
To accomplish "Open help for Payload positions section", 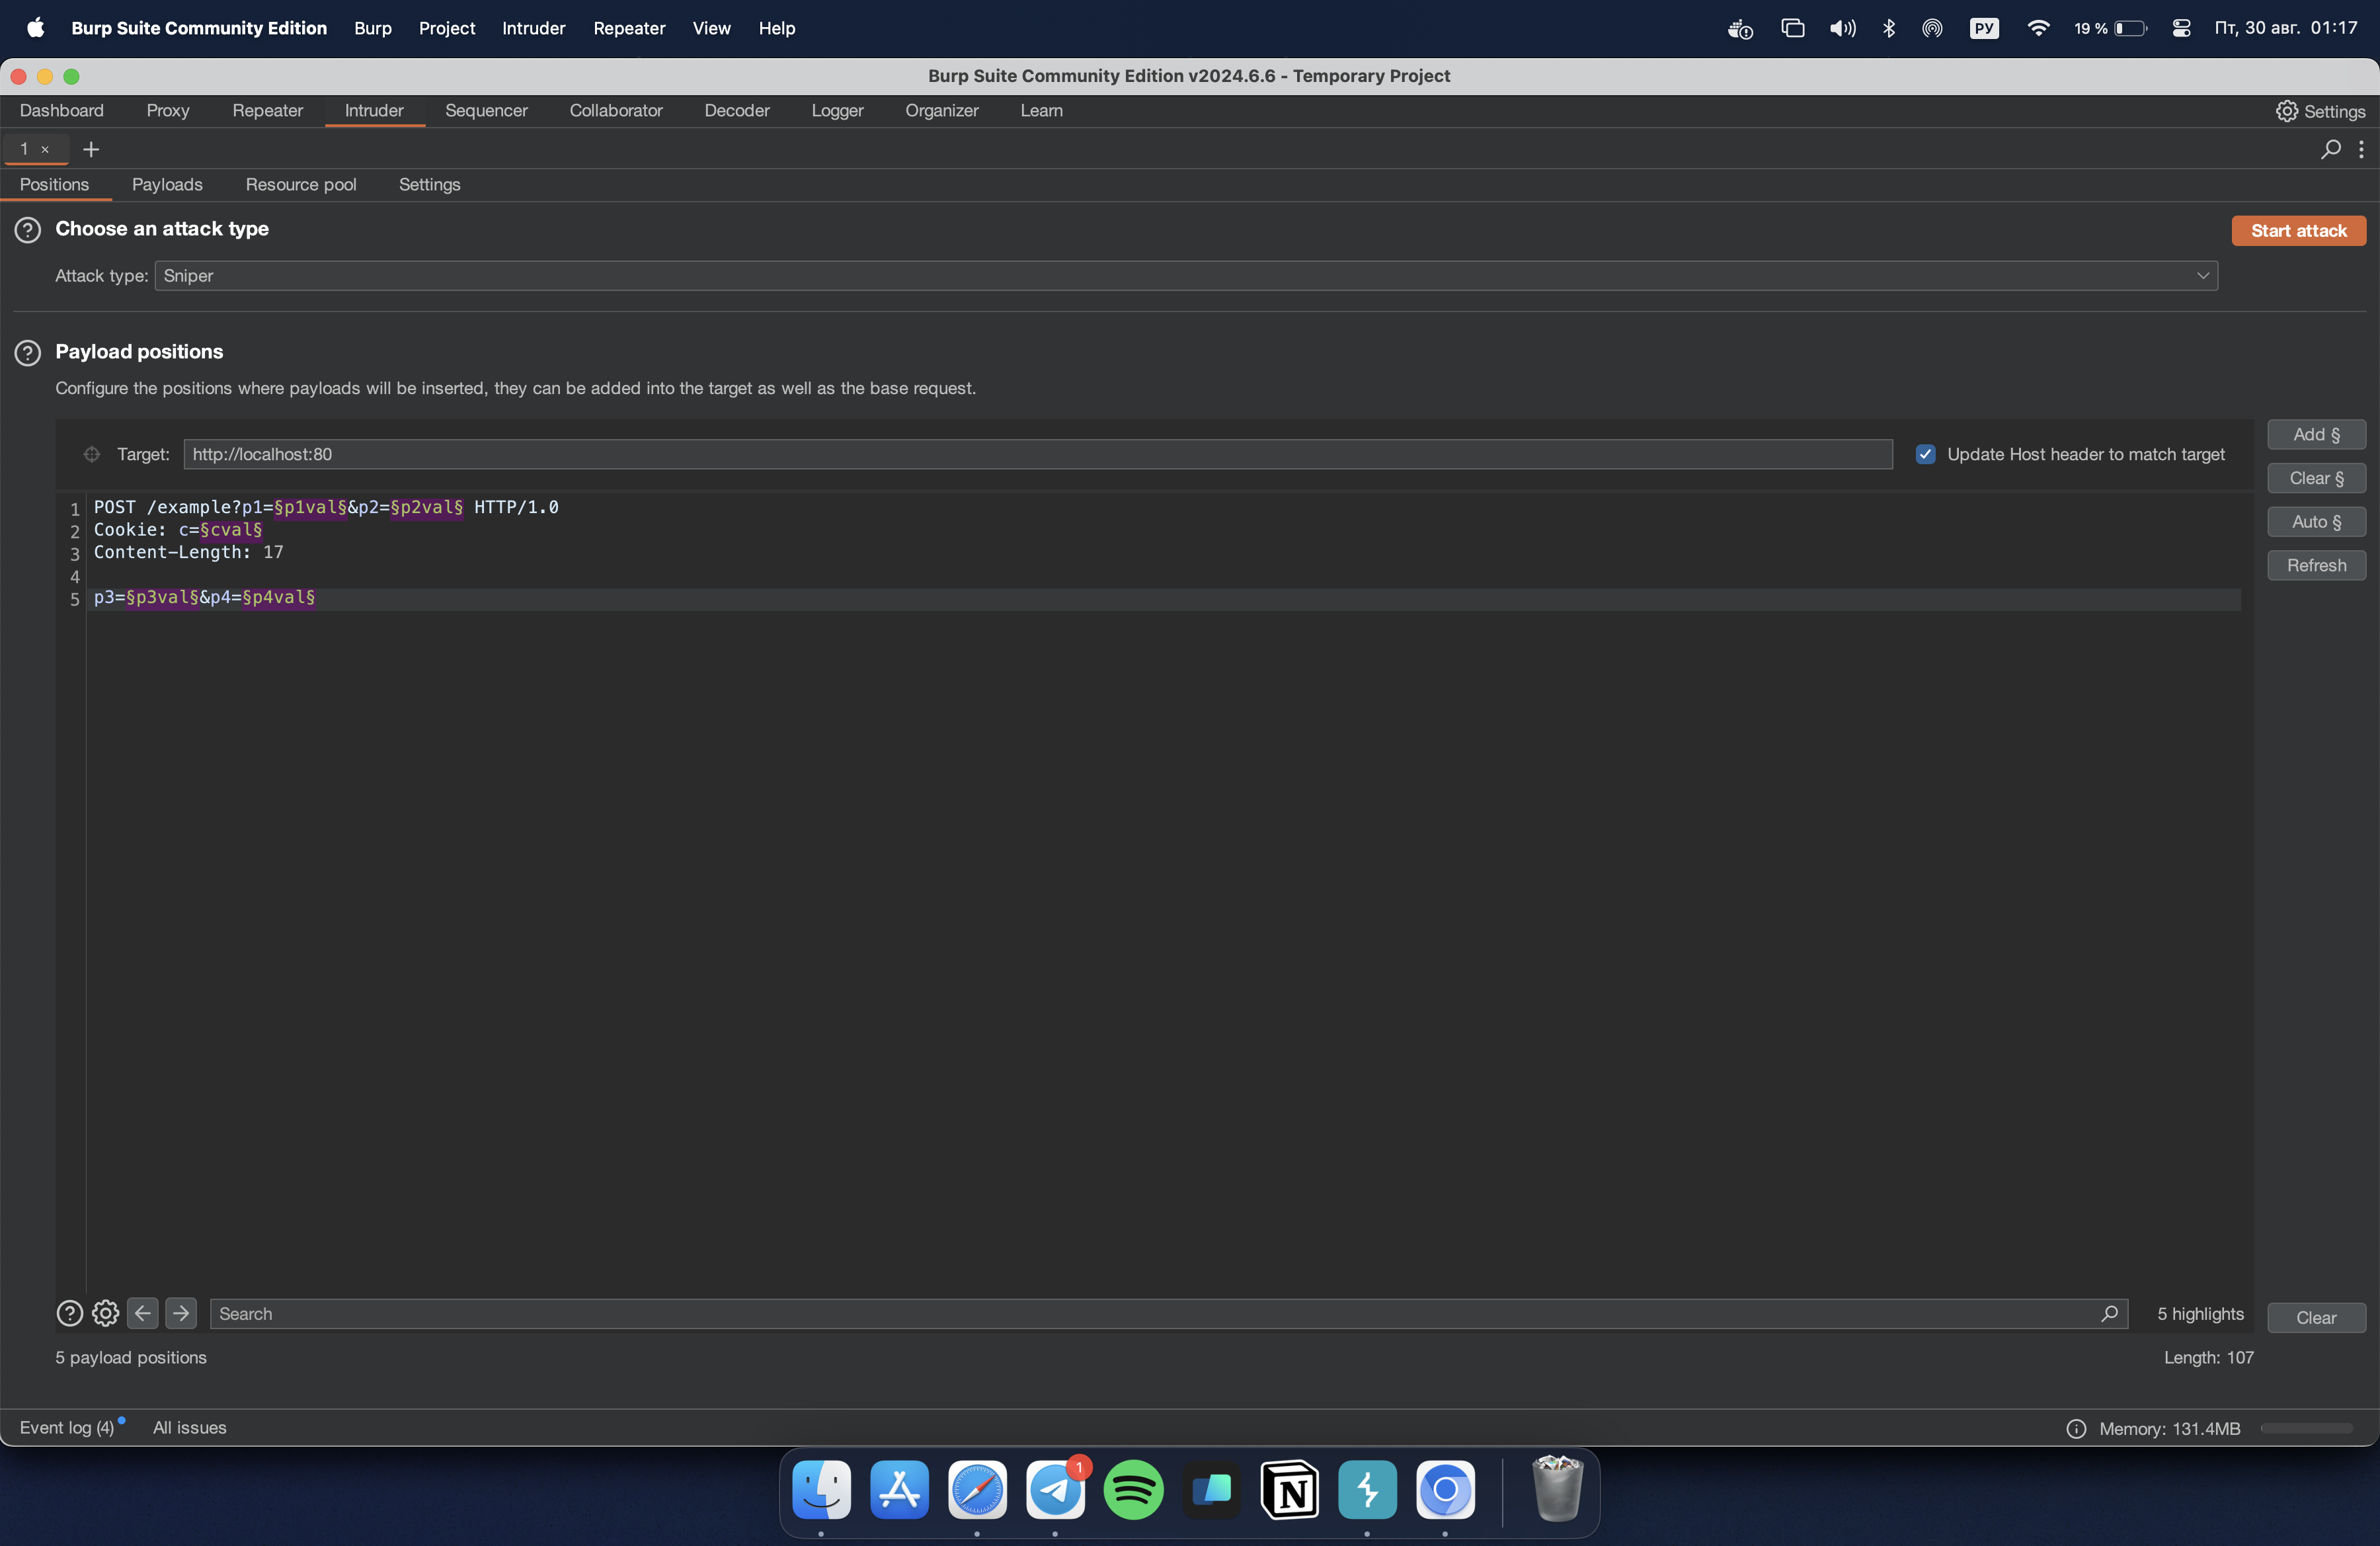I will pyautogui.click(x=28, y=352).
